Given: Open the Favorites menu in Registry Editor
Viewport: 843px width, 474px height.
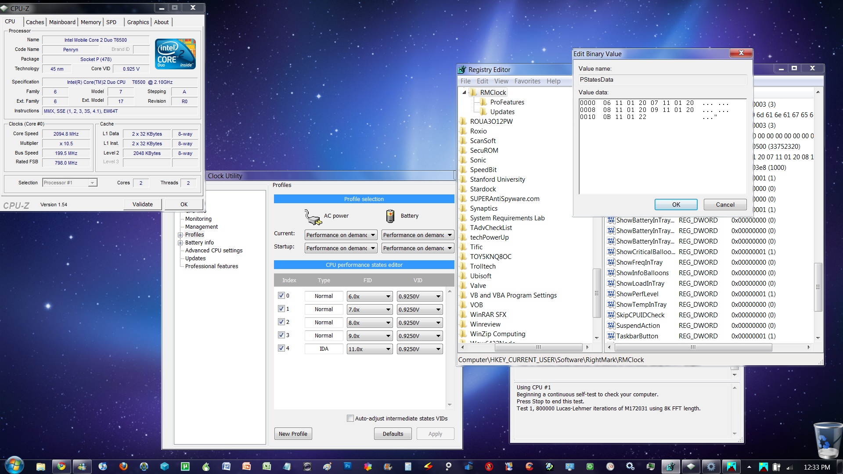Looking at the screenshot, I should 527,81.
